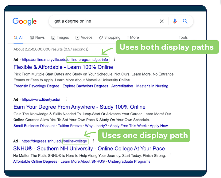Viewport: 221px width, 178px height.
Task: Open Tuition Freeze sitelink
Action: pos(70,126)
